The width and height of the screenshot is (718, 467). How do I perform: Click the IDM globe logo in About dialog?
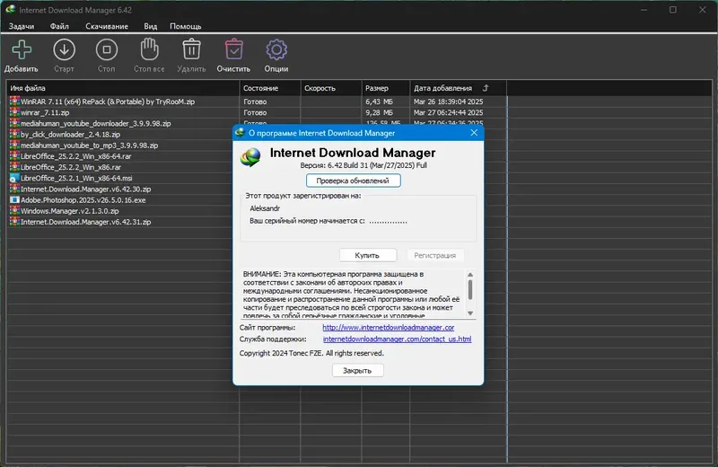[250, 158]
